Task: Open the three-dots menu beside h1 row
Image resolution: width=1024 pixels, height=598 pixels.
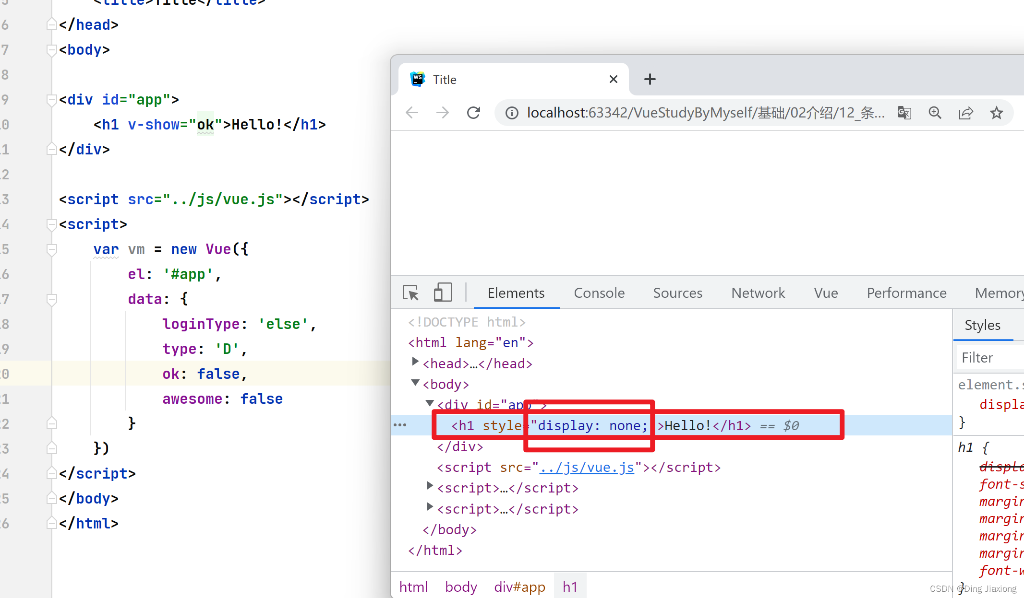Action: (x=400, y=425)
